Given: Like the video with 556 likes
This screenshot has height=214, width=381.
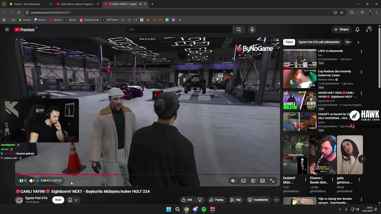Looking at the screenshot, I should click(x=187, y=200).
